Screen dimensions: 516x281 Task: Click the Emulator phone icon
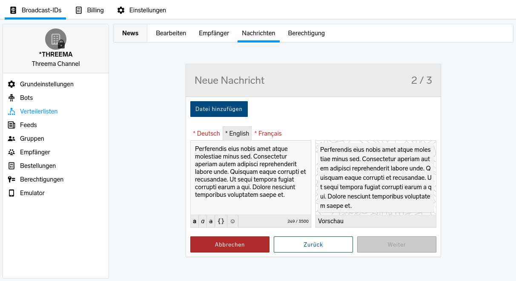[x=11, y=193]
